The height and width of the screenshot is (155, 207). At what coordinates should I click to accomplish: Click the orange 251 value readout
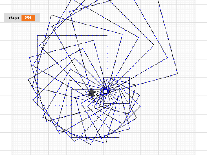pyautogui.click(x=28, y=18)
